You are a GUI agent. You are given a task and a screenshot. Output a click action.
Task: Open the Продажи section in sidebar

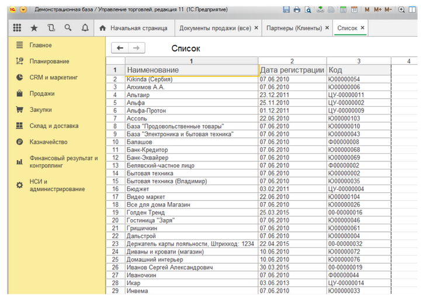(x=42, y=93)
